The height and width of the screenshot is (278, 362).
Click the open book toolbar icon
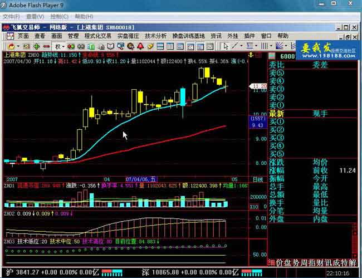click(x=110, y=46)
